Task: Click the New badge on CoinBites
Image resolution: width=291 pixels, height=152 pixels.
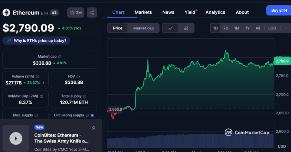Action: [x=40, y=127]
